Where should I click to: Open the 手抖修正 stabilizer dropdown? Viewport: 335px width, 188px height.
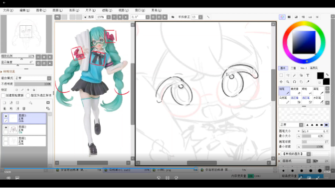coord(200,17)
